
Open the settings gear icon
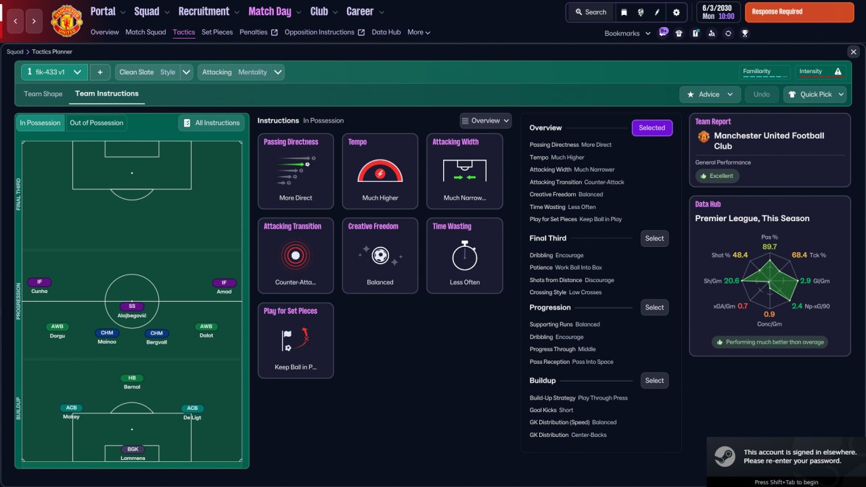click(x=676, y=12)
